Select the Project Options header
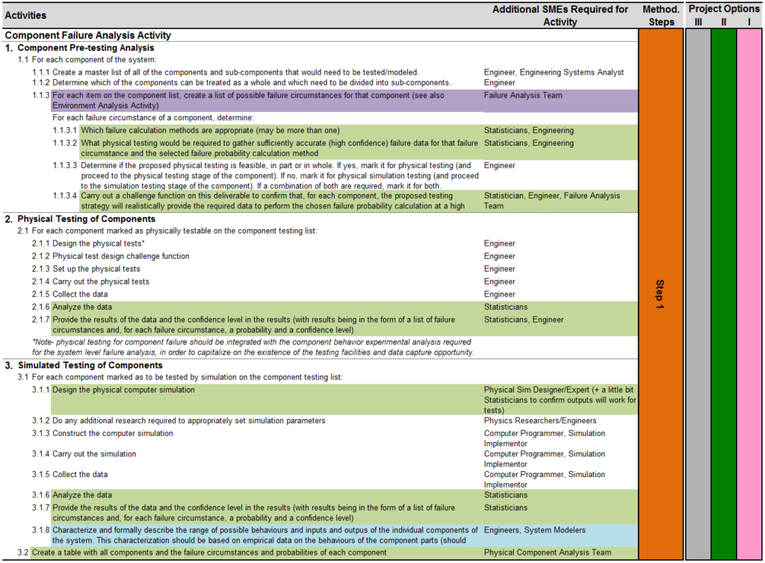765x563 pixels. pos(723,9)
